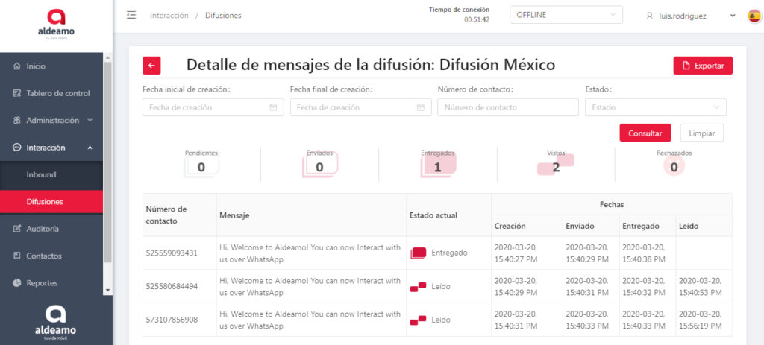The image size is (764, 345).
Task: Open Inbound from the sidebar
Action: pos(42,174)
